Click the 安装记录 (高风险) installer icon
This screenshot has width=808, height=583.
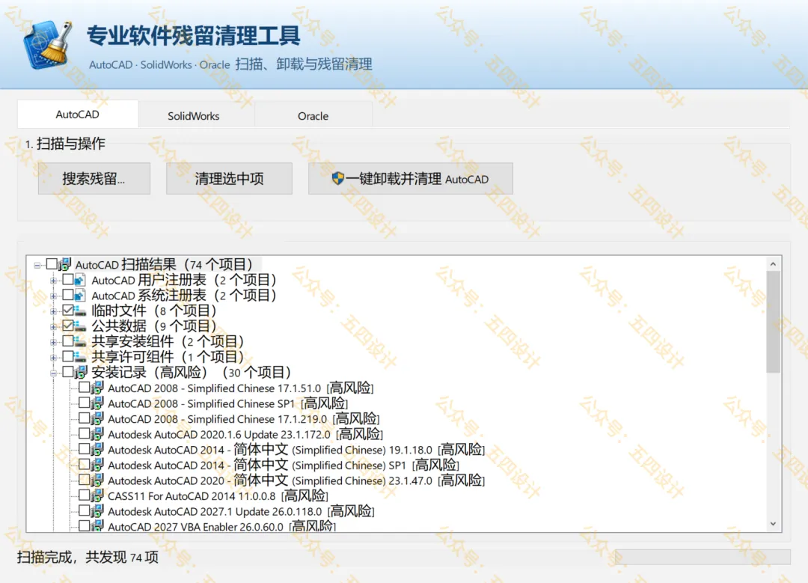(x=81, y=372)
